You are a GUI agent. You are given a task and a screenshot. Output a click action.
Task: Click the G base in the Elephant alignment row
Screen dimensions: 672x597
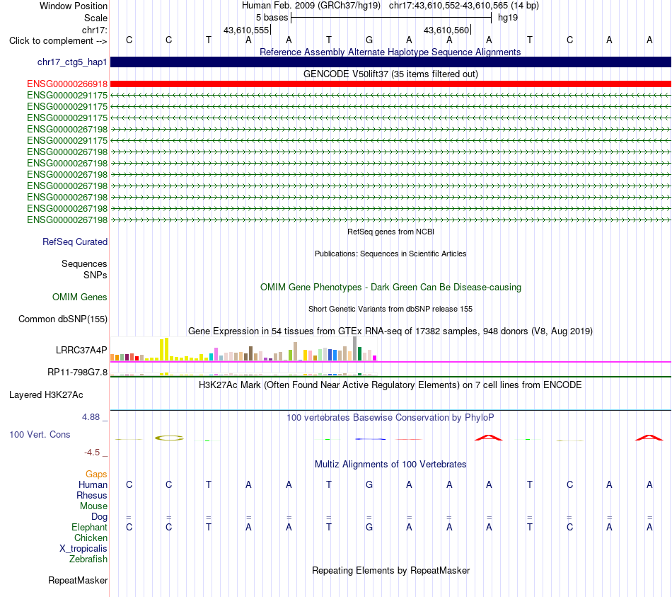[x=369, y=527]
